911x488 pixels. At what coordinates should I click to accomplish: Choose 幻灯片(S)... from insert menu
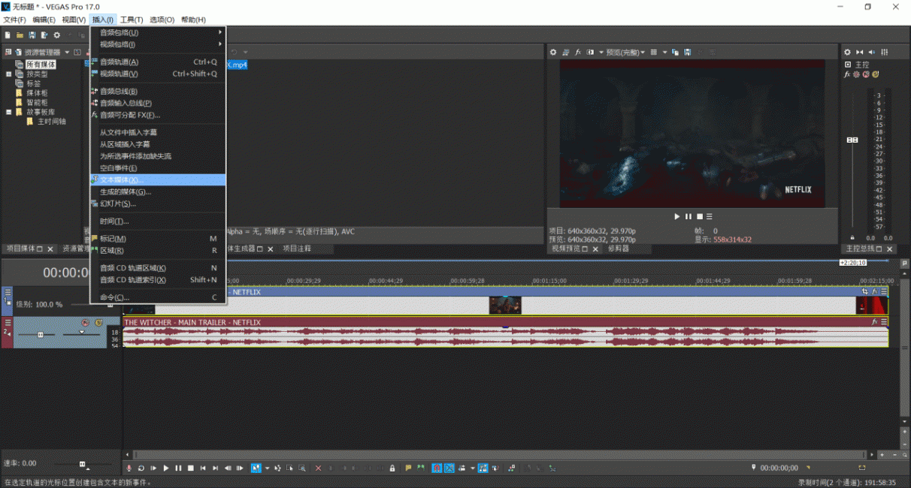tap(158, 203)
